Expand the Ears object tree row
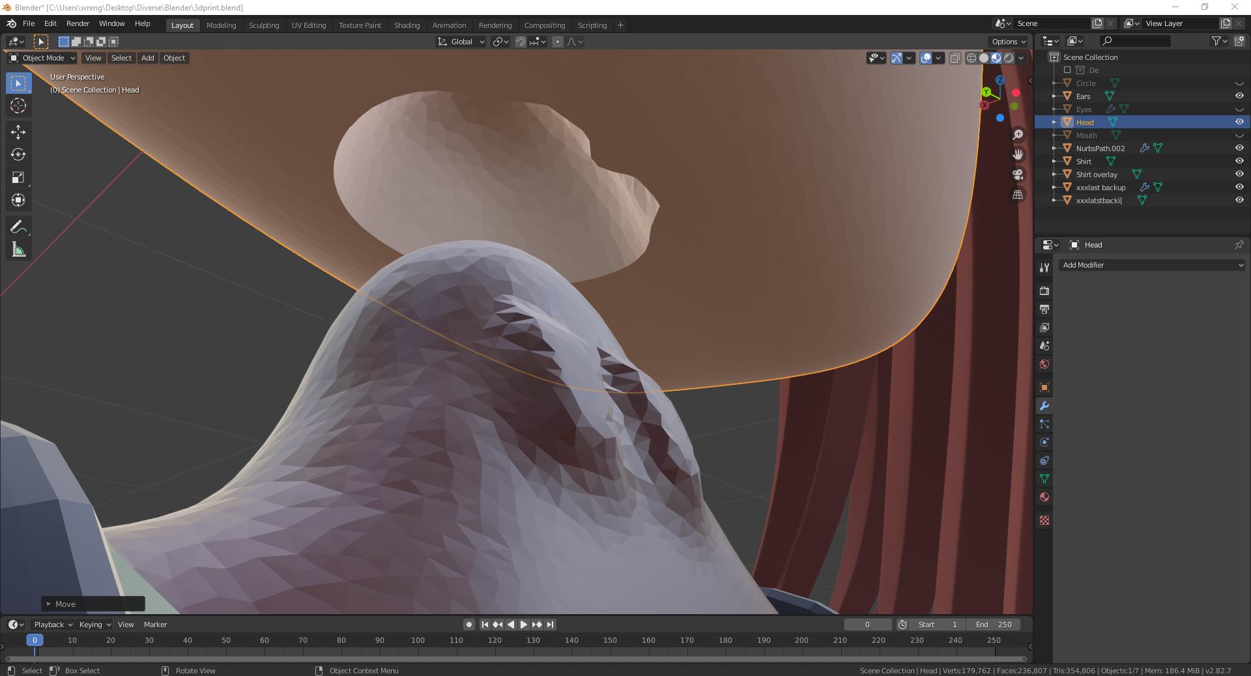The height and width of the screenshot is (676, 1251). coord(1054,96)
